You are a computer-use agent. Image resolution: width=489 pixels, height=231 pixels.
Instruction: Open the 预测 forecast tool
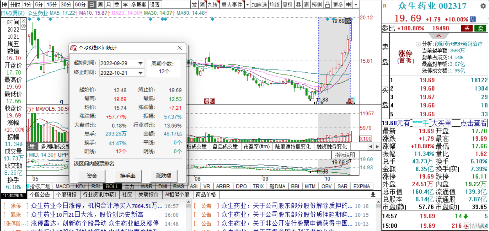point(317,4)
